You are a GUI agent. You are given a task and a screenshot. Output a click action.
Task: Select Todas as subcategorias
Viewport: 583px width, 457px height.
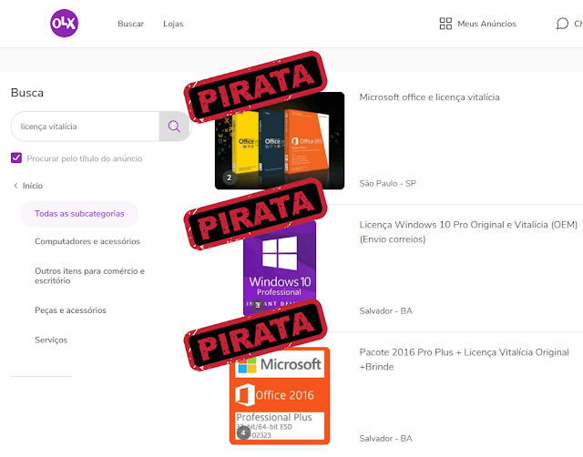tap(79, 214)
